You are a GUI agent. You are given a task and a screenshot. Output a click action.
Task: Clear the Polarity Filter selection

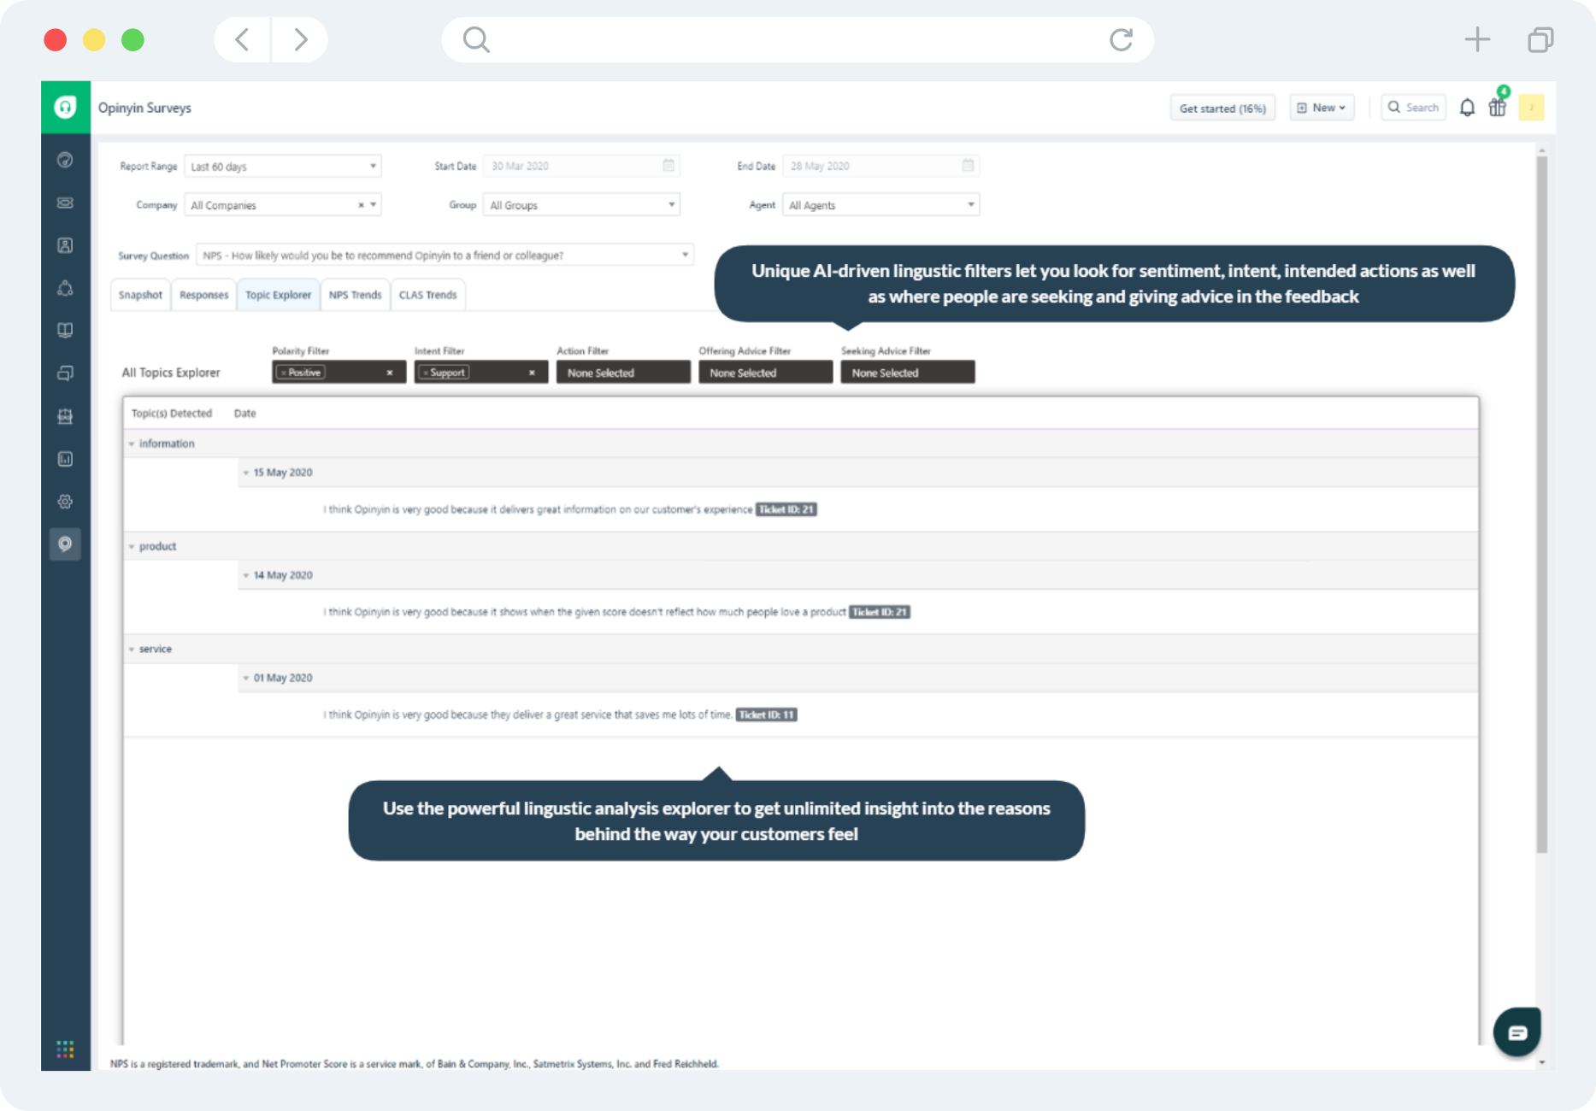coord(390,373)
